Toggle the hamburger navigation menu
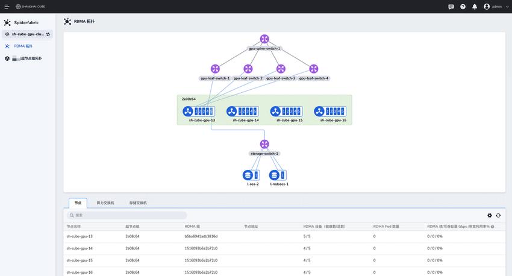Viewport: 512px width, 276px height. [7, 7]
